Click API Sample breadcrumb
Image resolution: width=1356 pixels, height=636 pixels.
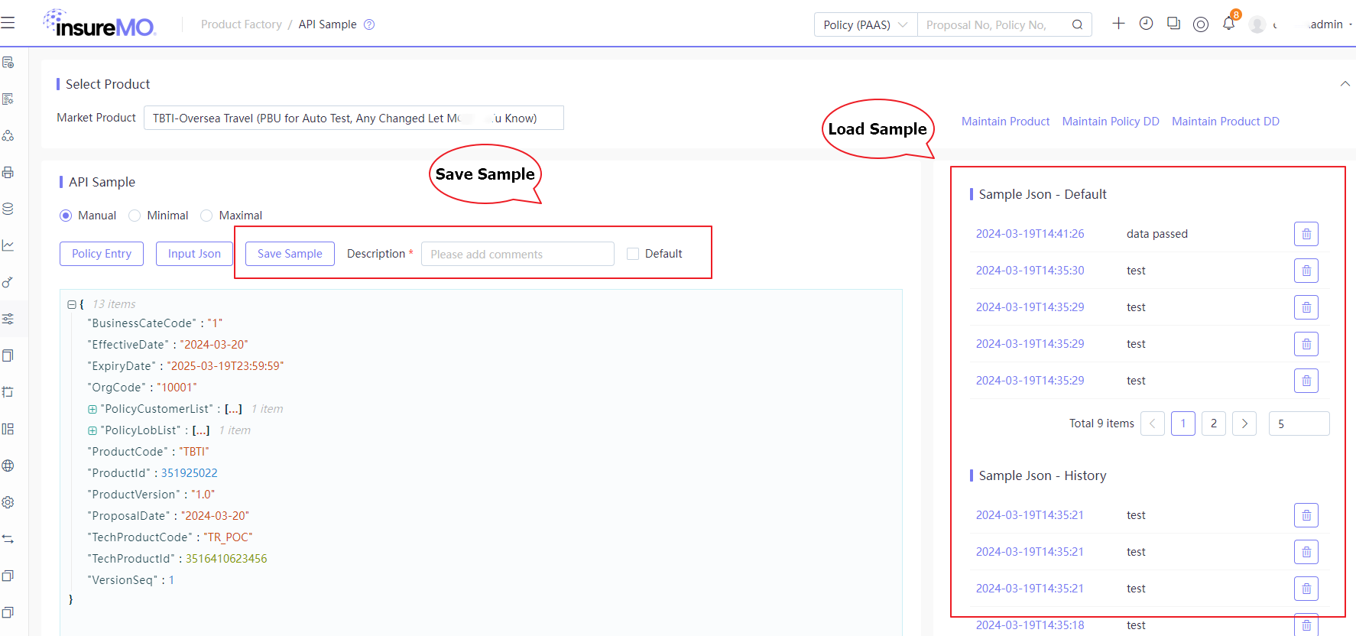tap(327, 24)
